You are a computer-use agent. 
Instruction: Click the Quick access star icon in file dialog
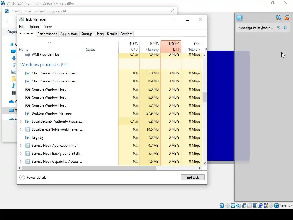(12, 44)
